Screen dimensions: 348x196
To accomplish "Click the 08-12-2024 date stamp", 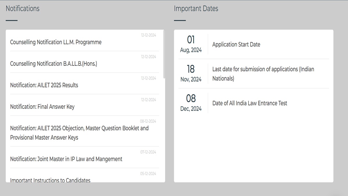I will [x=148, y=121].
